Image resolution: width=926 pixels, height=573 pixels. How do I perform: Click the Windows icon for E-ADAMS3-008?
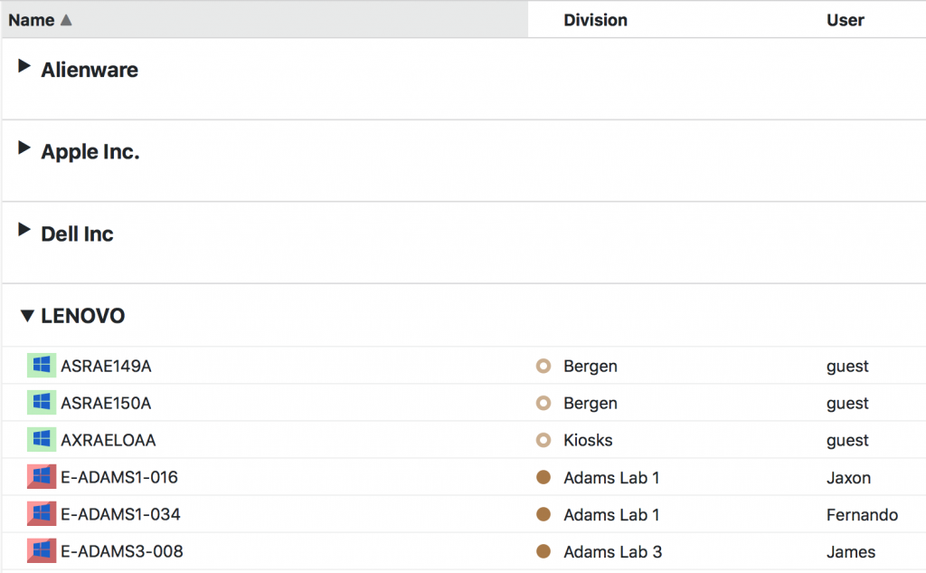coord(42,551)
